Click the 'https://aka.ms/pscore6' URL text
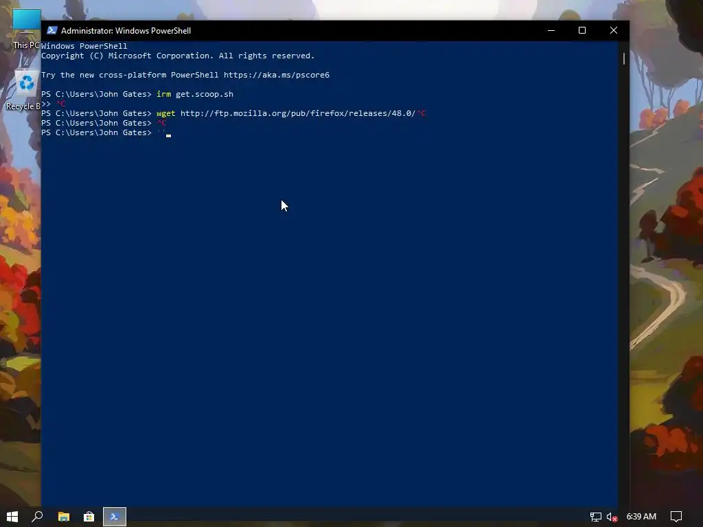Image resolution: width=703 pixels, height=527 pixels. point(277,75)
